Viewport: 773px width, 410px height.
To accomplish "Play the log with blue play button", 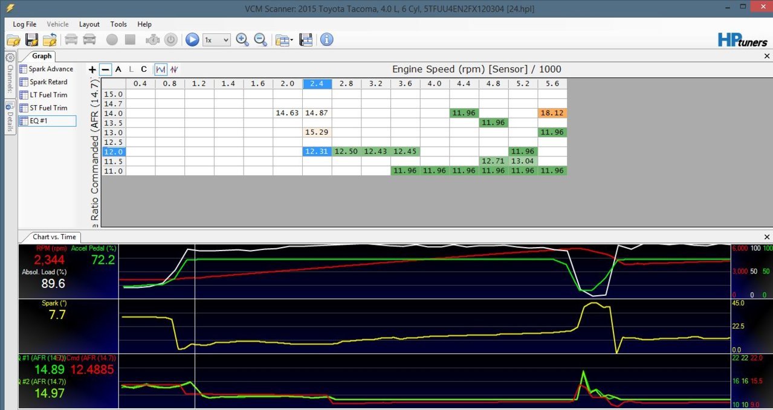I will (x=192, y=40).
